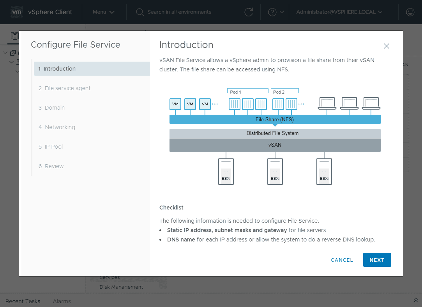The image size is (422, 307).
Task: Open the help question mark icon
Action: (x=273, y=12)
